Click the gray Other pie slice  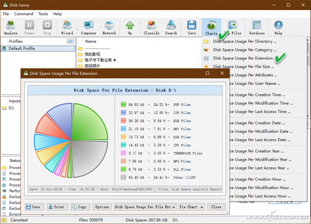click(x=87, y=157)
